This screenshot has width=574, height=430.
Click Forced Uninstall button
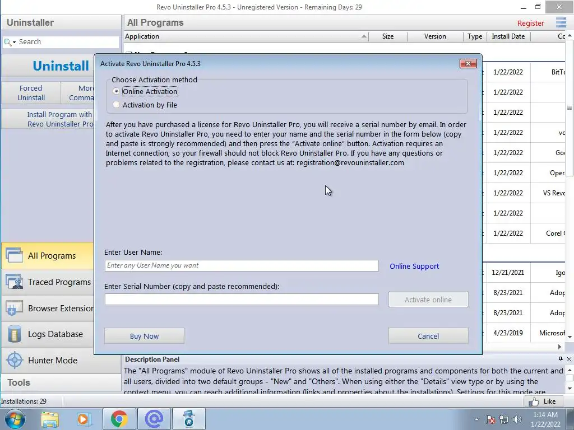[x=31, y=93]
